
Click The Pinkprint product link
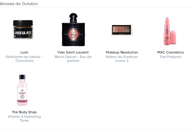[170, 57]
